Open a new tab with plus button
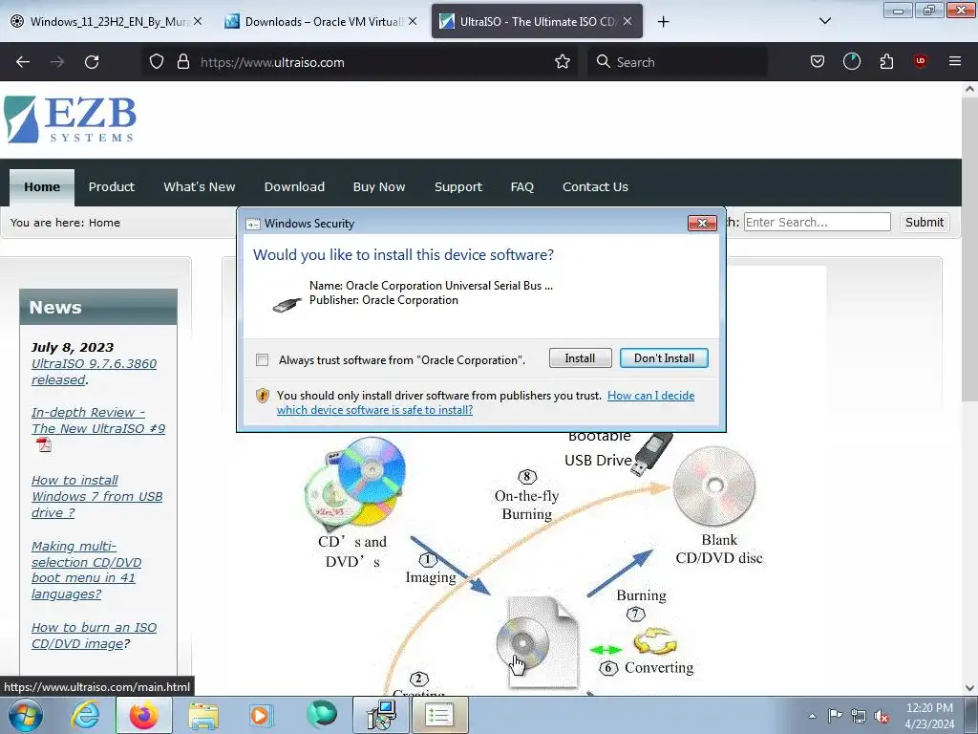Screen dimensions: 978x734 point(663,22)
